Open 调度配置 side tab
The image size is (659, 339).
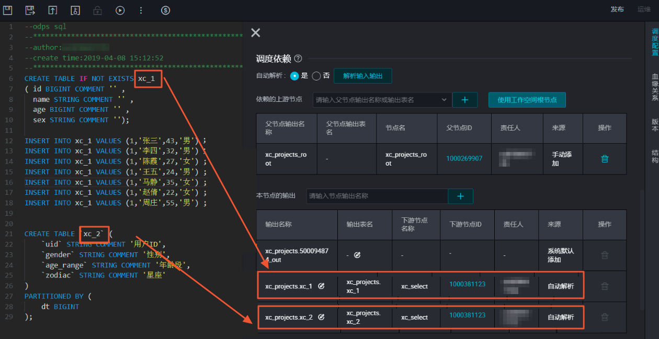(x=655, y=42)
